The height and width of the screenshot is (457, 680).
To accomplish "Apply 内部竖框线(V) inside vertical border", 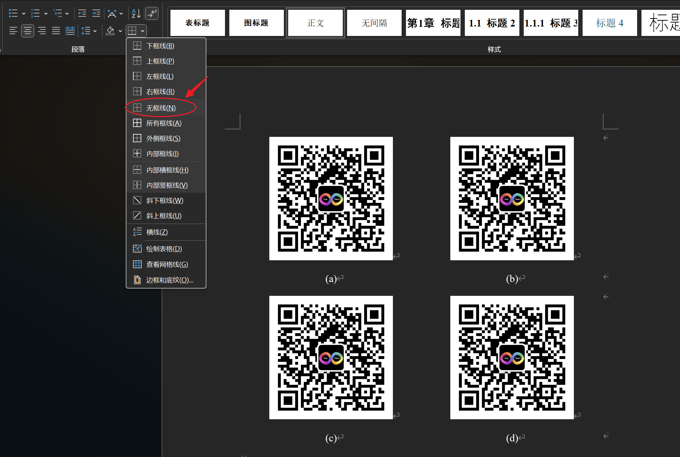I will tap(166, 185).
